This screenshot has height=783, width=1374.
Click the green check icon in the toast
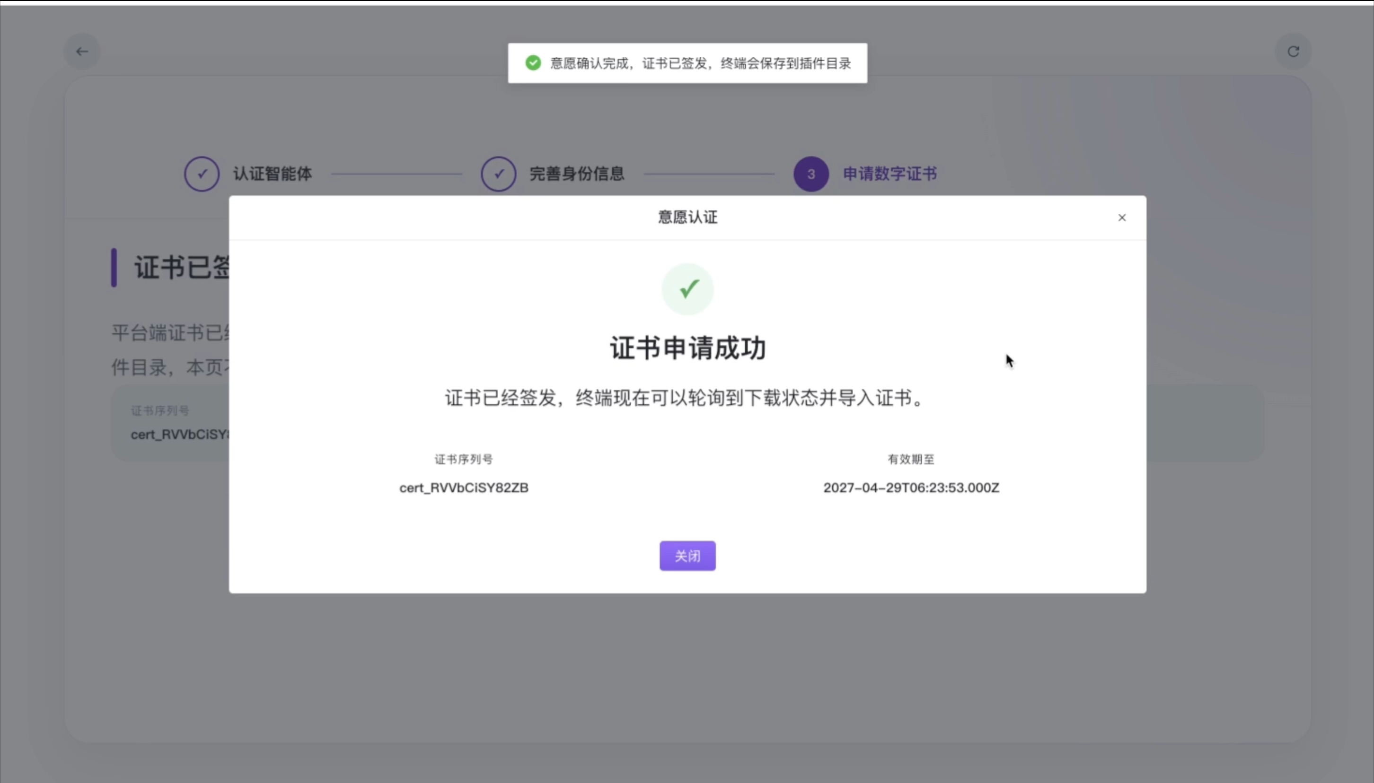click(533, 63)
